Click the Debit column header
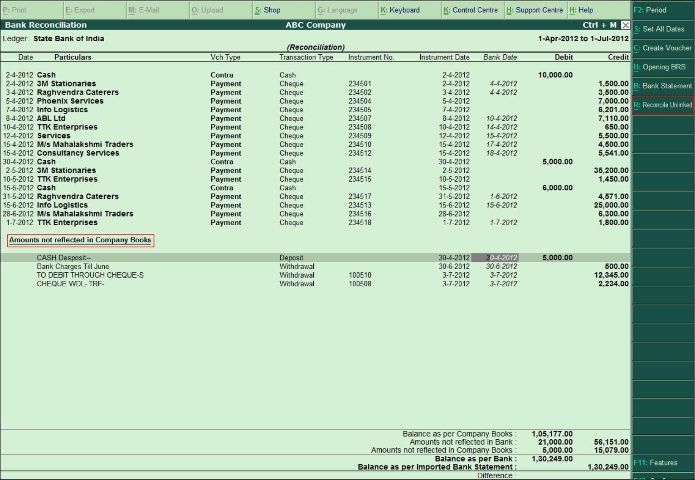695x480 pixels. pyautogui.click(x=564, y=57)
